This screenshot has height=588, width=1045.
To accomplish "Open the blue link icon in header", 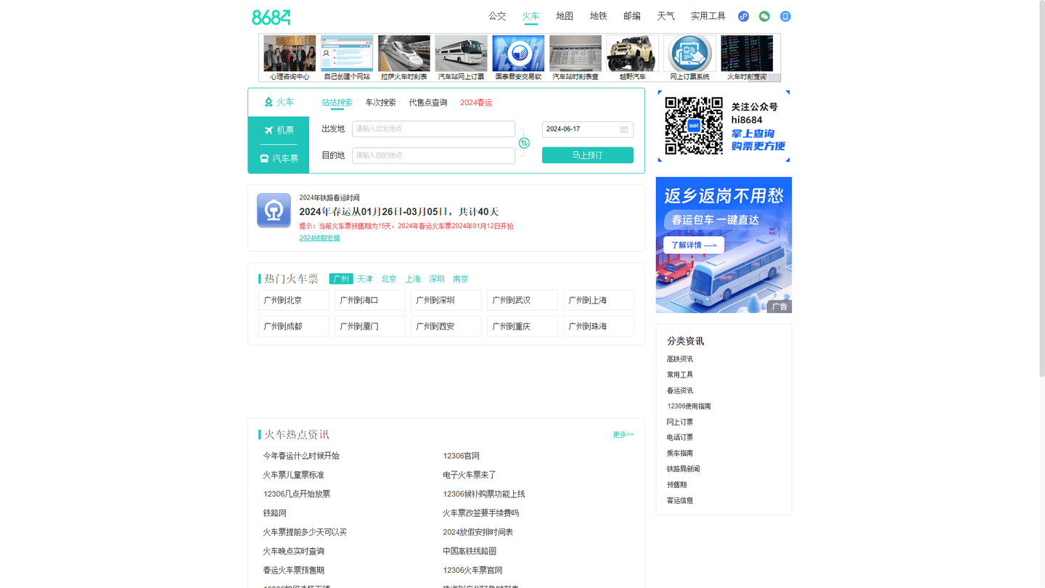I will (x=743, y=16).
